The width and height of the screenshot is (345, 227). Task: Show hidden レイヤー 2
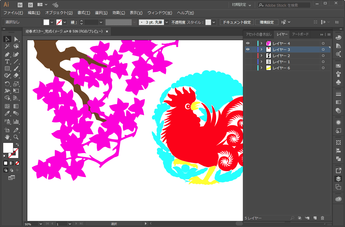(x=248, y=56)
